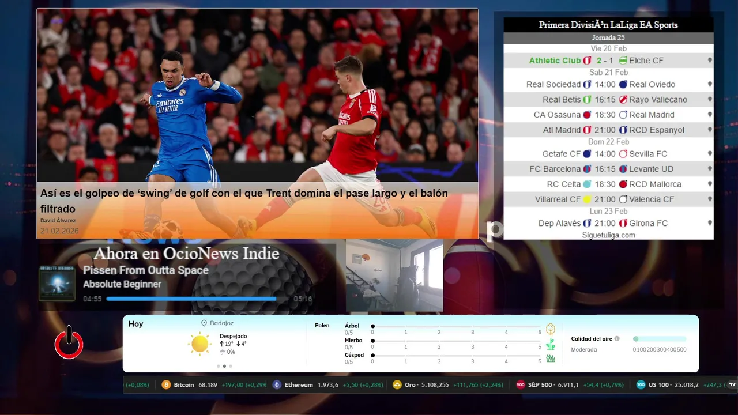The image size is (738, 415).
Task: Click the Girona FC team name
Action: (648, 223)
